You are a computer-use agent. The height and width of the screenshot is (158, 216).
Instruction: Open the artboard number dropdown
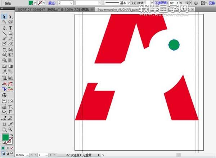click(46, 155)
